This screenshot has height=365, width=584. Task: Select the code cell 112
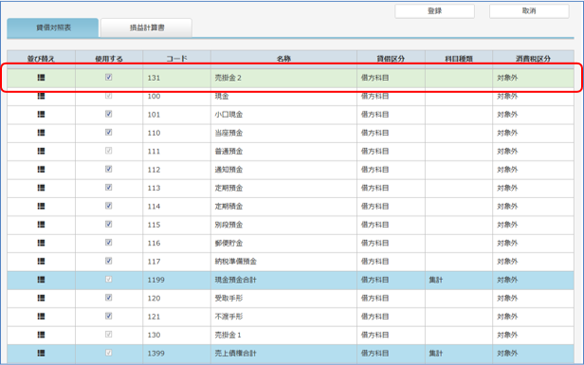point(176,170)
